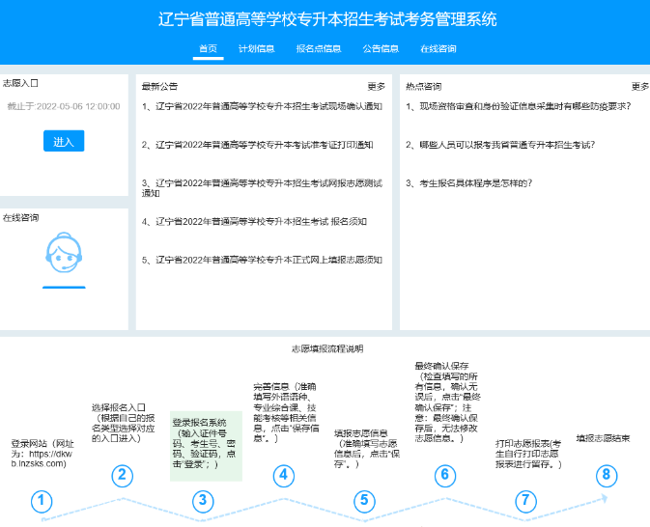Open the 现场确认通知 announcement

point(262,107)
